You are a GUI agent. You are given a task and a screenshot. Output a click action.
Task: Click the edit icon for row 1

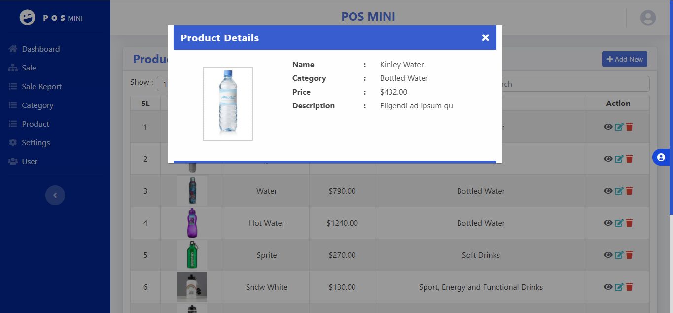tap(619, 127)
